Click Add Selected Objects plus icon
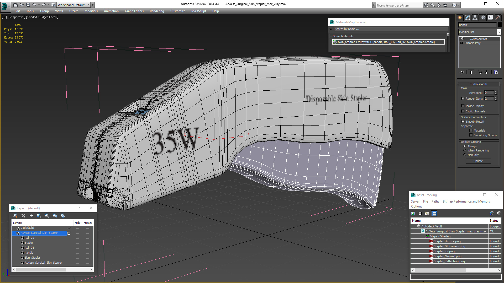 coord(31,216)
